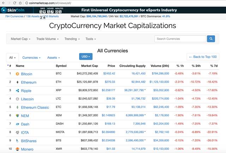Click the NEM logo icon
This screenshot has height=153, width=226.
click(x=17, y=116)
